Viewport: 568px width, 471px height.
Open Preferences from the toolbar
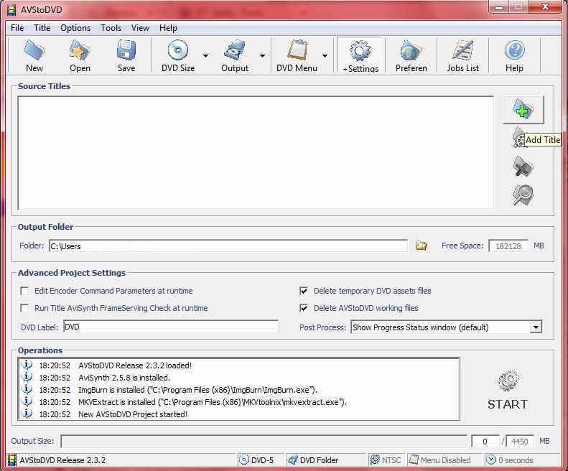pyautogui.click(x=411, y=50)
